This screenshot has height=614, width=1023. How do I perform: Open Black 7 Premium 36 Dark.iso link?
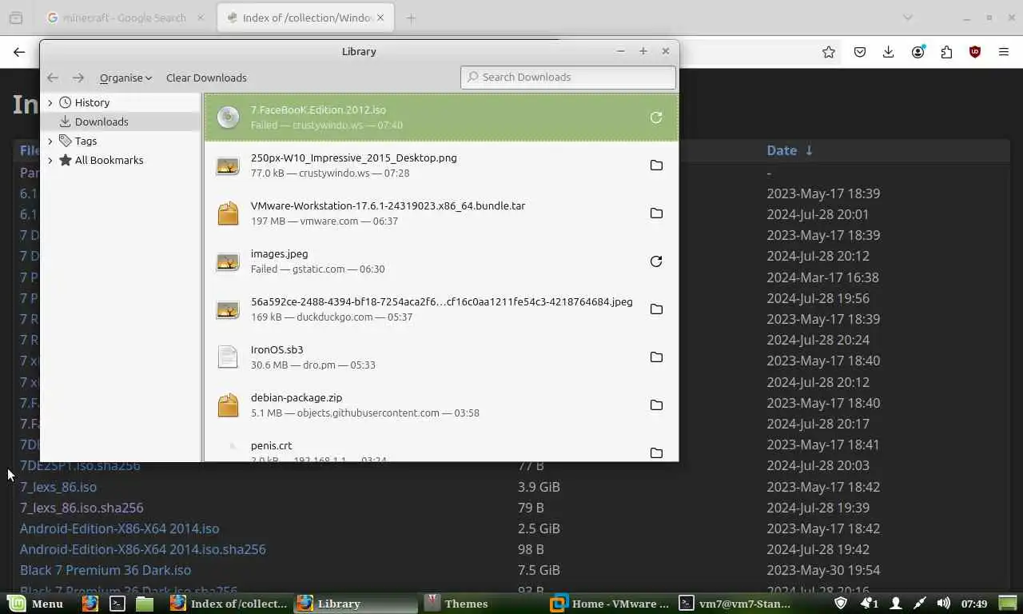pos(105,570)
